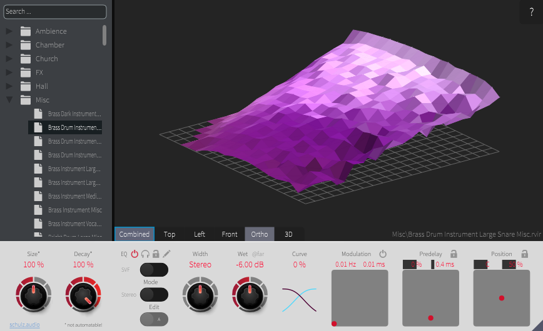Click the FX folder icon

(x=26, y=72)
